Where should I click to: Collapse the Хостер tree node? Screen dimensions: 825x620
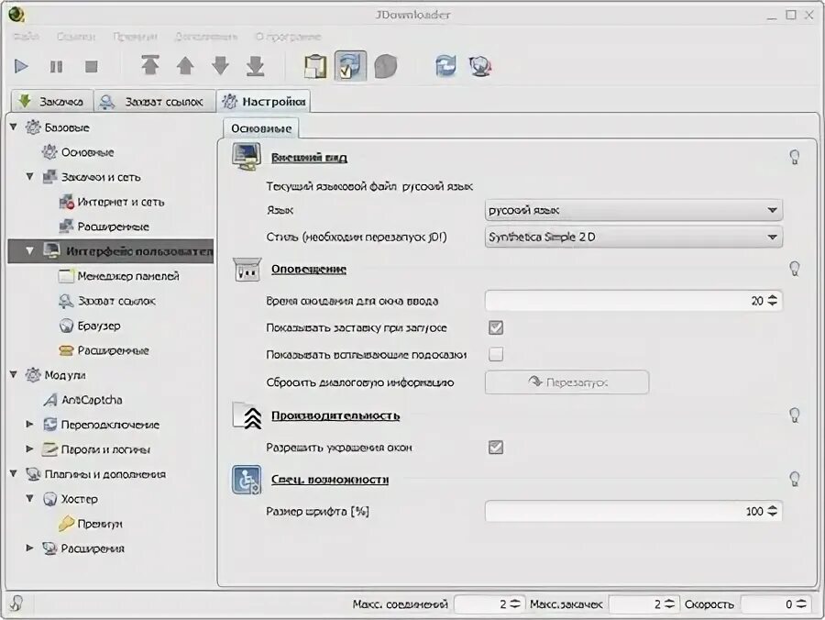(30, 498)
